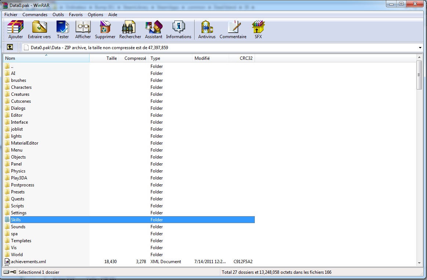Viewport: 427px width, 280px height.
Task: Open the Options menu
Action: tap(95, 15)
